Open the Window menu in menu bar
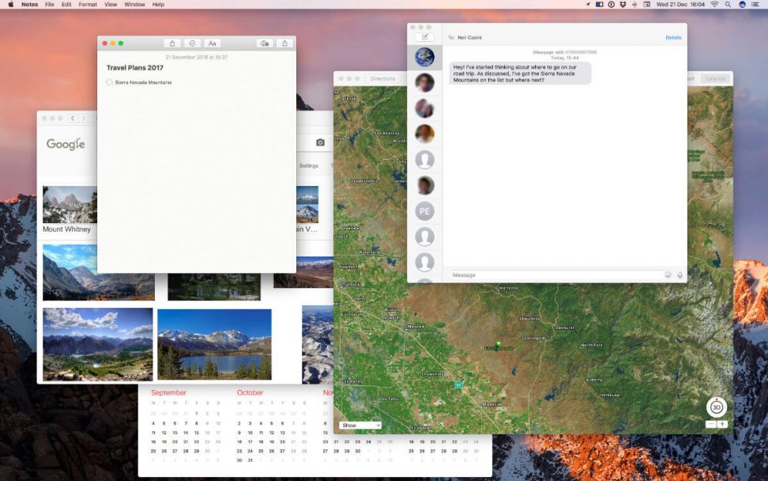The height and width of the screenshot is (481, 768). [x=134, y=5]
